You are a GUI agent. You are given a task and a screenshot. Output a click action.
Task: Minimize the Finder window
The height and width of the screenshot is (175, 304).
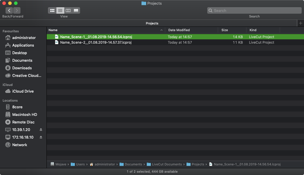[x=10, y=3]
